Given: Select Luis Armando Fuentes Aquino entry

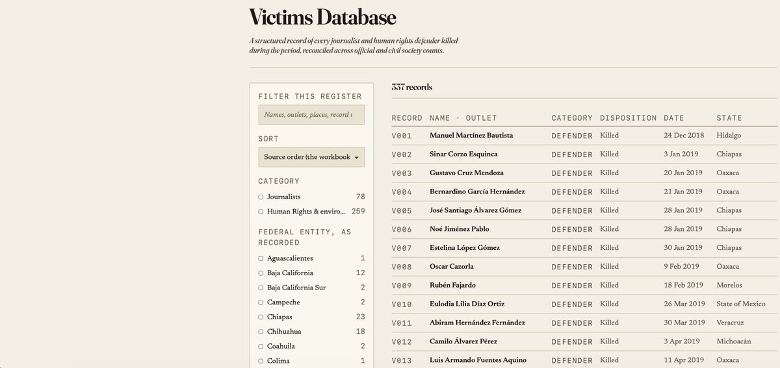Looking at the screenshot, I should coord(478,360).
